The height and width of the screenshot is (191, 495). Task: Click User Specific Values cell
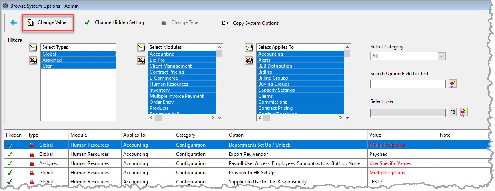pos(403,163)
